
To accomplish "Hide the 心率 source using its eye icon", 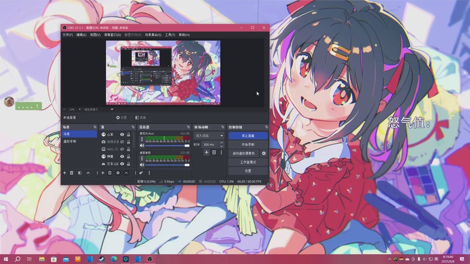I will [122, 135].
